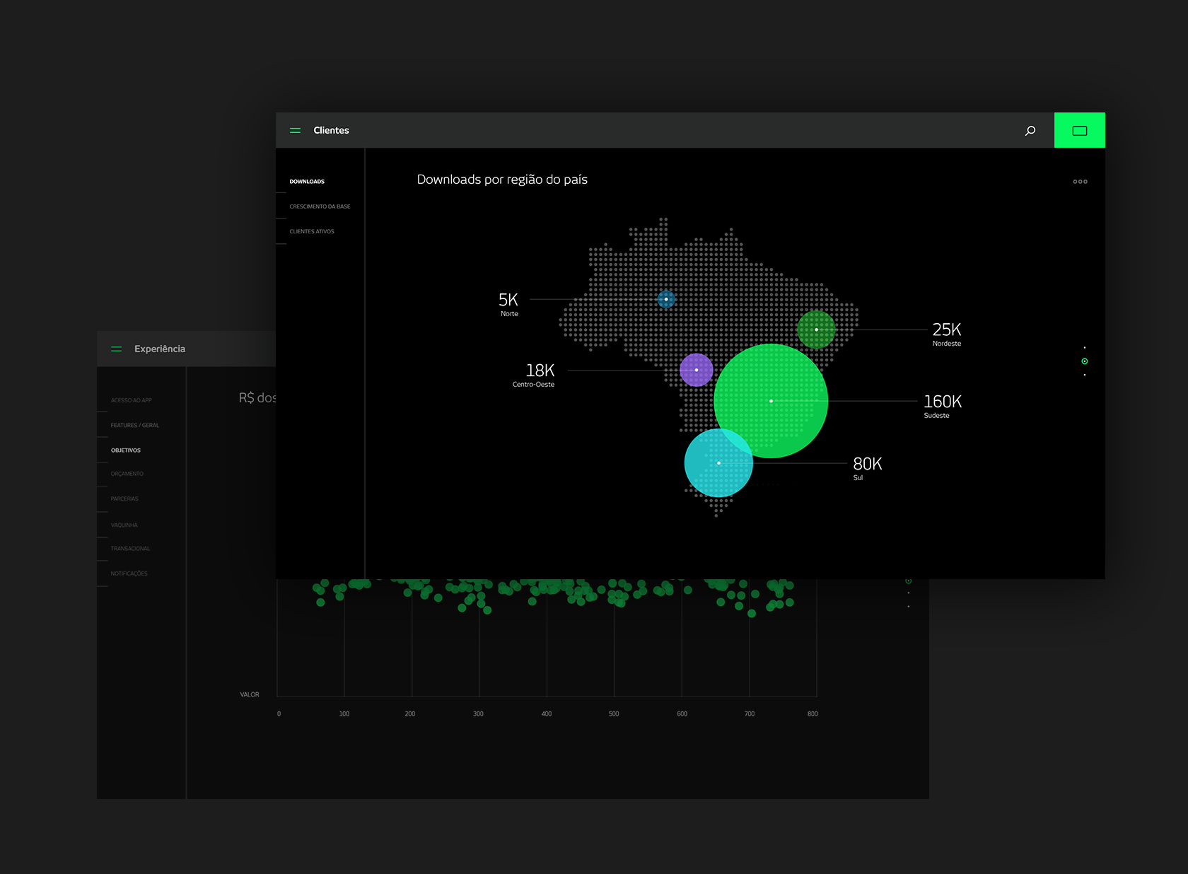Click the bottom page dot in Clientes window
This screenshot has width=1188, height=874.
point(1085,375)
